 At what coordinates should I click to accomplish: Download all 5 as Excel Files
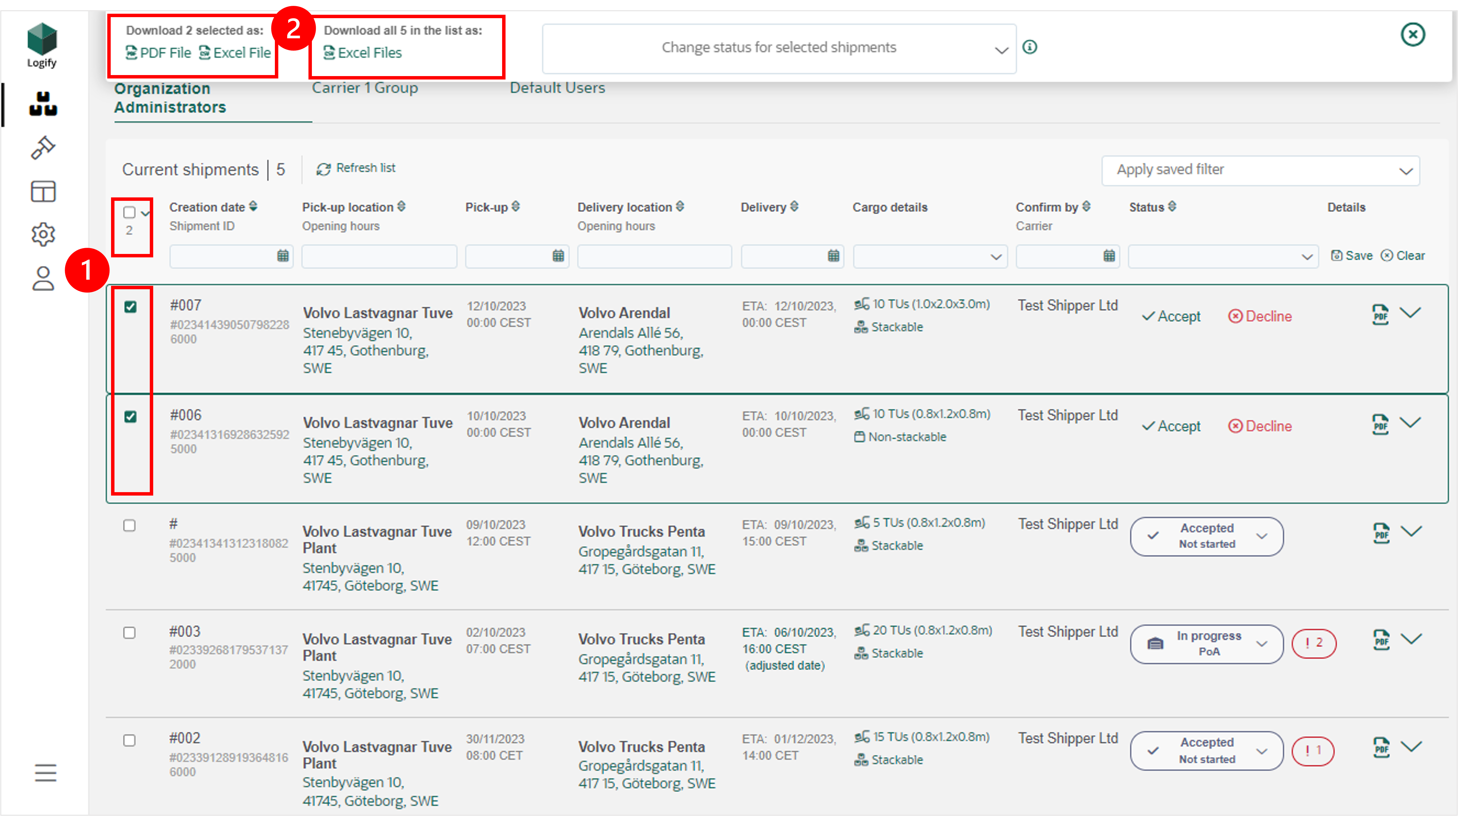pyautogui.click(x=362, y=53)
